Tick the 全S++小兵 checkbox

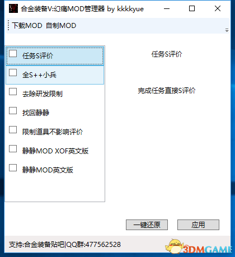click(13, 73)
